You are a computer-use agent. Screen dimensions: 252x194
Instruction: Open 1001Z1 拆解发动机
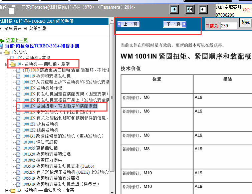pyautogui.click(x=41, y=124)
